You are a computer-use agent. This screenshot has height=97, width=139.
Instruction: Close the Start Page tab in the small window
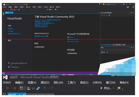point(12,13)
